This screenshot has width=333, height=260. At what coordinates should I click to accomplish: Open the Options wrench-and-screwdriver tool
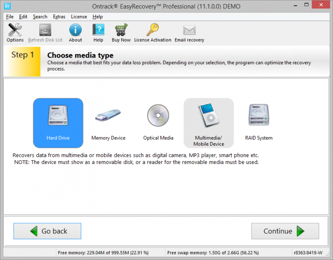pyautogui.click(x=15, y=33)
